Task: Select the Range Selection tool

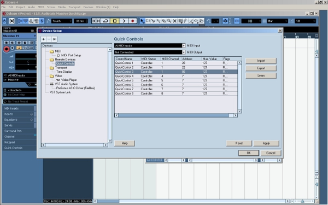Action: (148, 21)
